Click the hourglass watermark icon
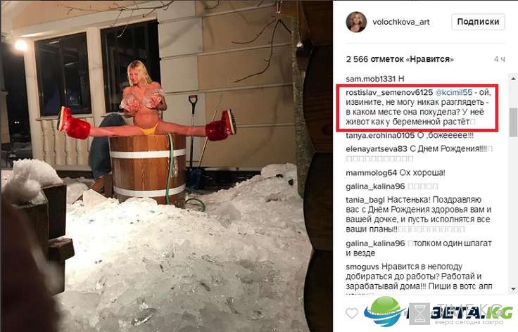 421,314
